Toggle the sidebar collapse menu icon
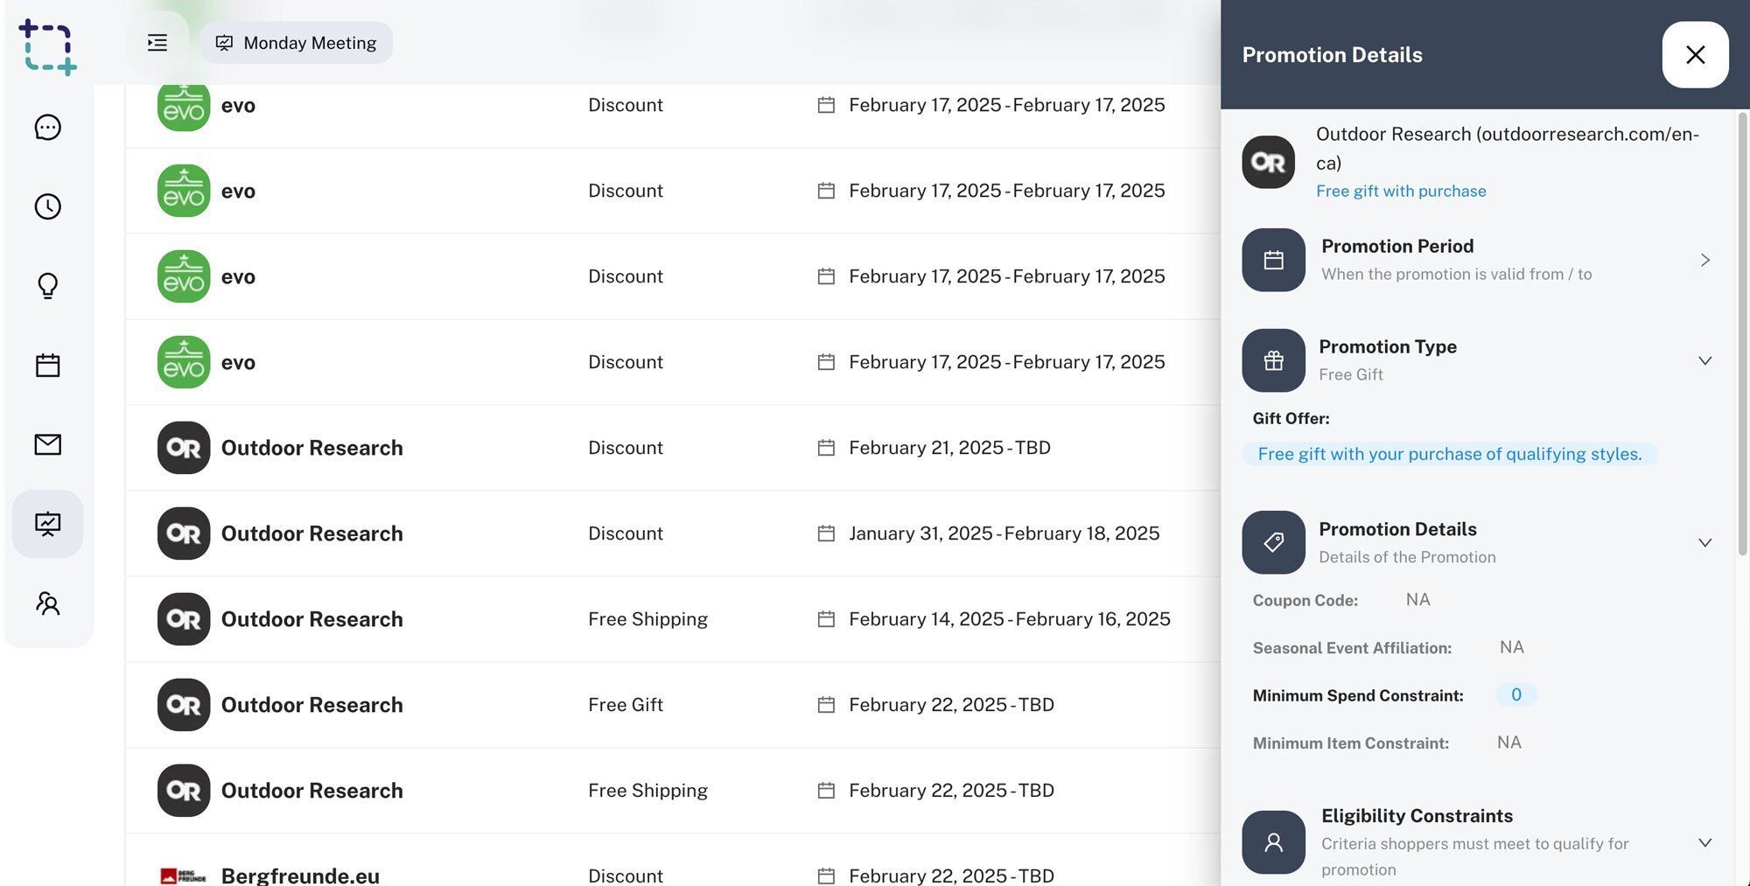Image resolution: width=1750 pixels, height=886 pixels. click(157, 43)
